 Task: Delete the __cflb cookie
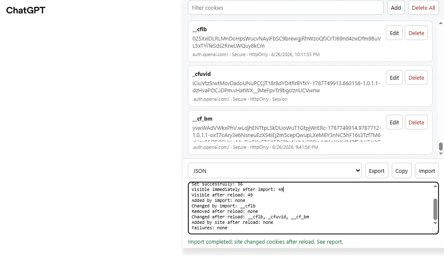tap(416, 33)
